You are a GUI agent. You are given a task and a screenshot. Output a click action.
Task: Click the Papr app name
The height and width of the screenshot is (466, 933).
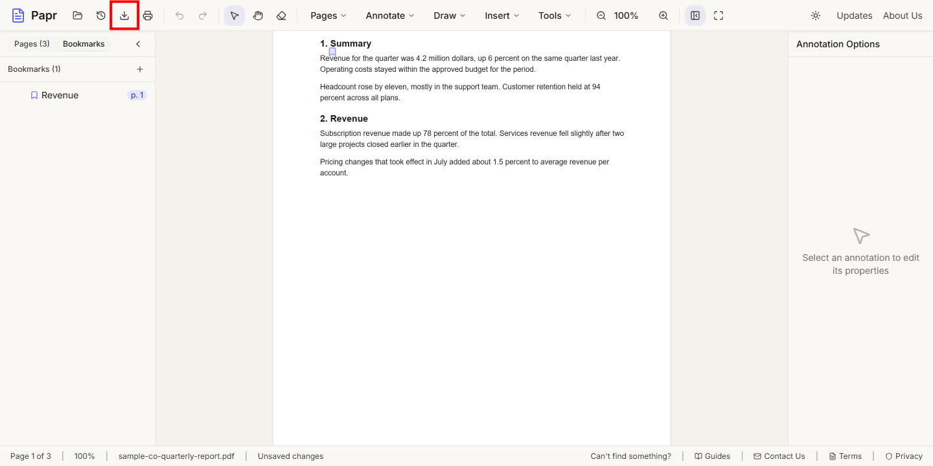tap(44, 16)
